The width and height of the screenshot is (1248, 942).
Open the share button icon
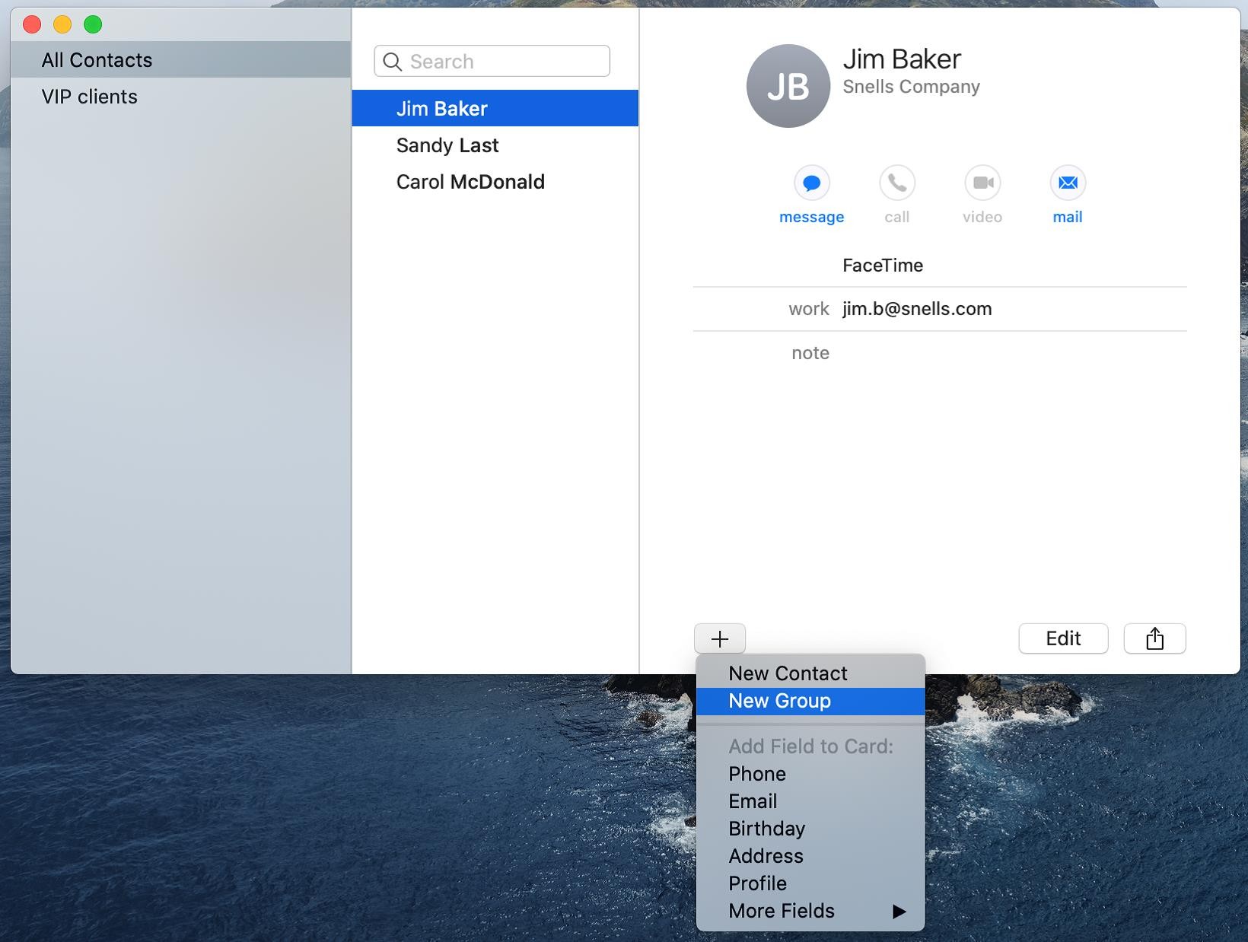(x=1154, y=638)
